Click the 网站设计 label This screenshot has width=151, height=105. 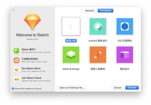(x=125, y=69)
